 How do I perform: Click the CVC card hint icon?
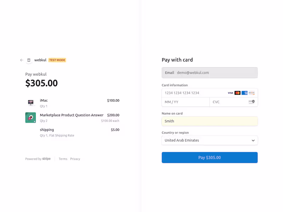252,102
